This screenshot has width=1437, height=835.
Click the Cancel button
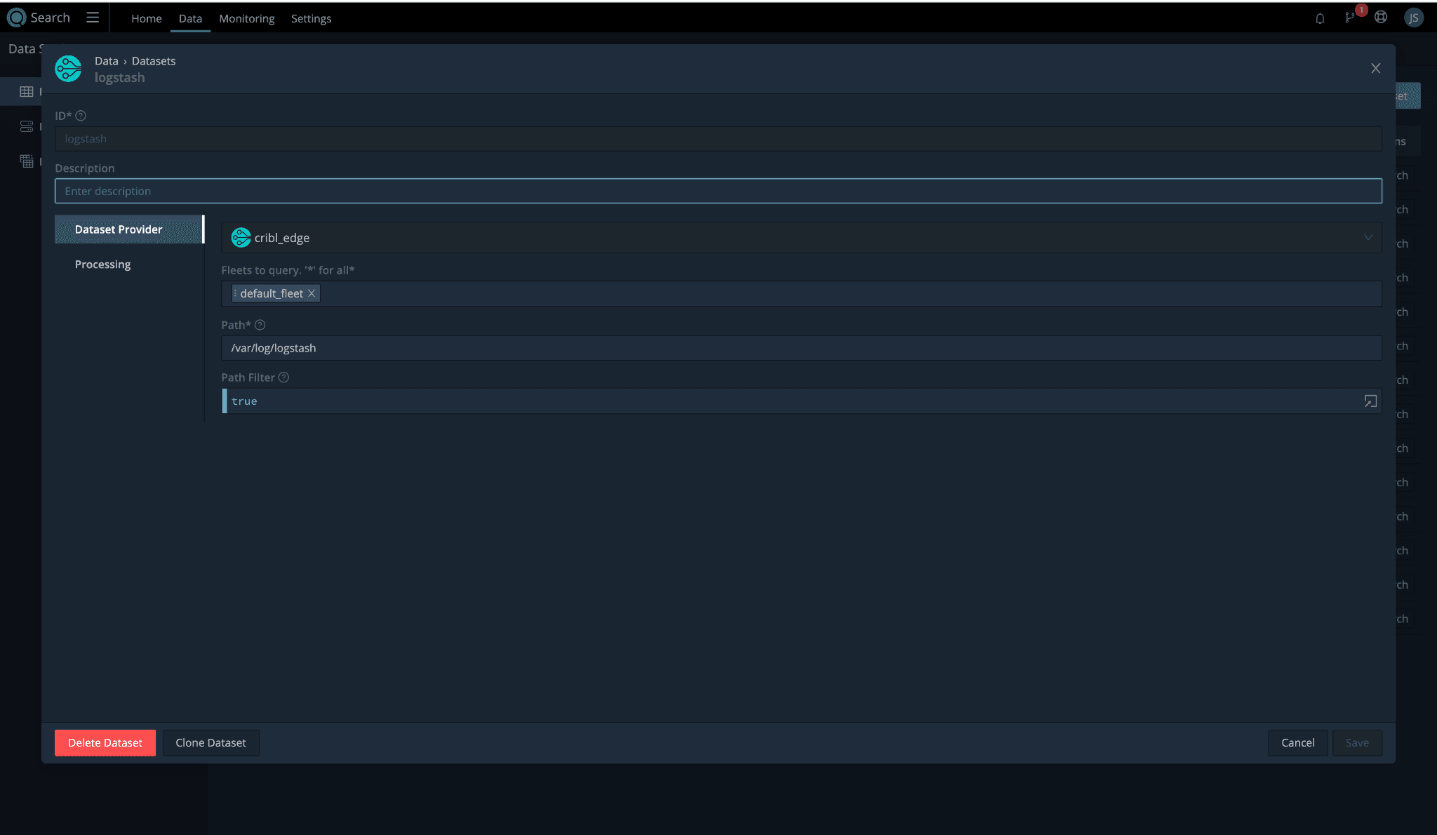click(1297, 742)
